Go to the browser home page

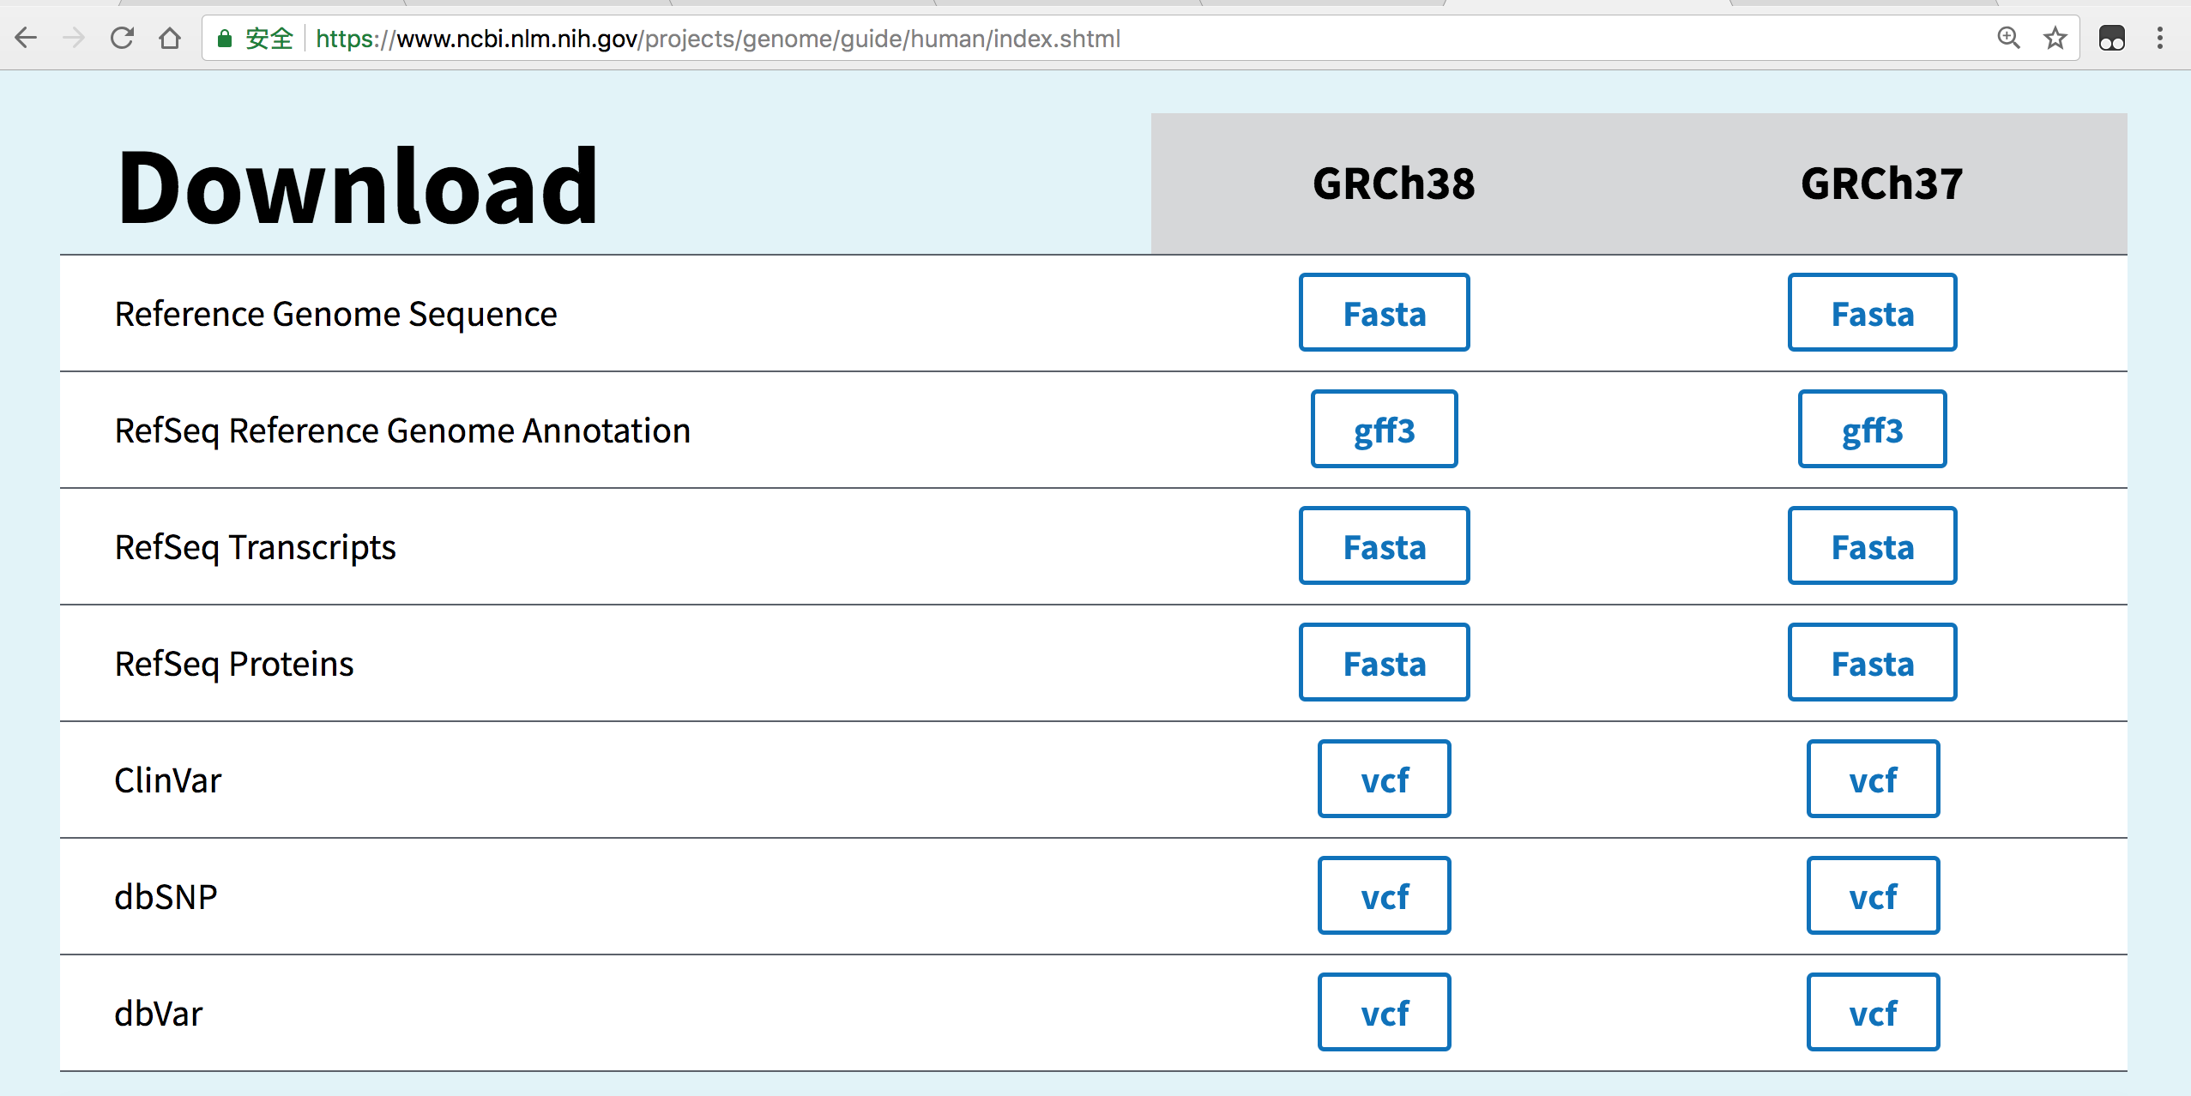point(170,38)
